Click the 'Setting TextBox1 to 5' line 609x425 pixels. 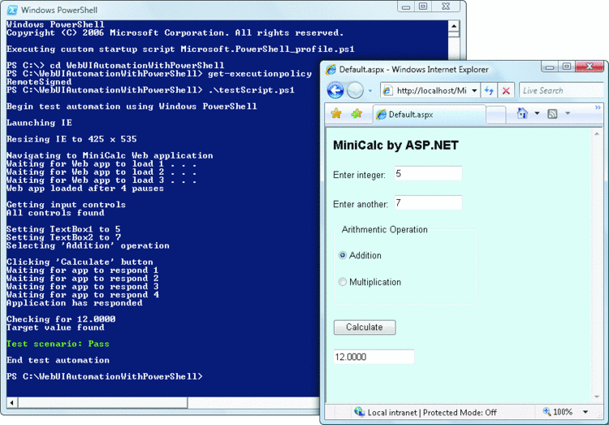click(x=63, y=229)
